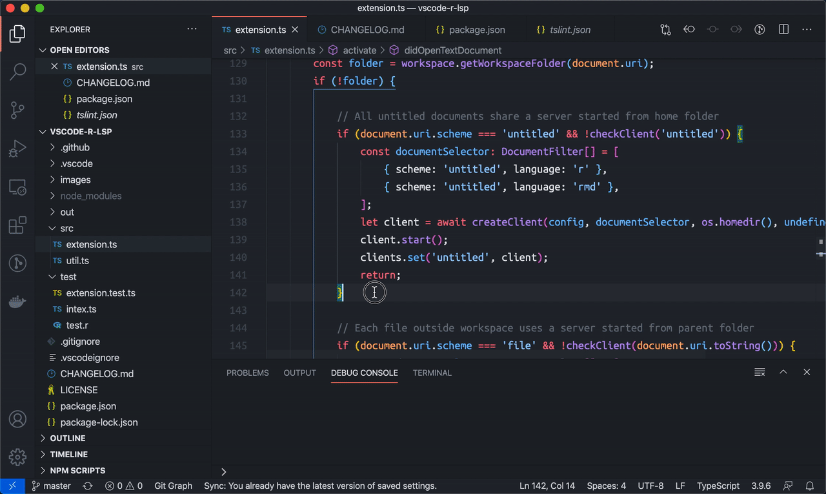The image size is (826, 494).
Task: Click the Synchronize Changes icon in status bar
Action: click(88, 486)
